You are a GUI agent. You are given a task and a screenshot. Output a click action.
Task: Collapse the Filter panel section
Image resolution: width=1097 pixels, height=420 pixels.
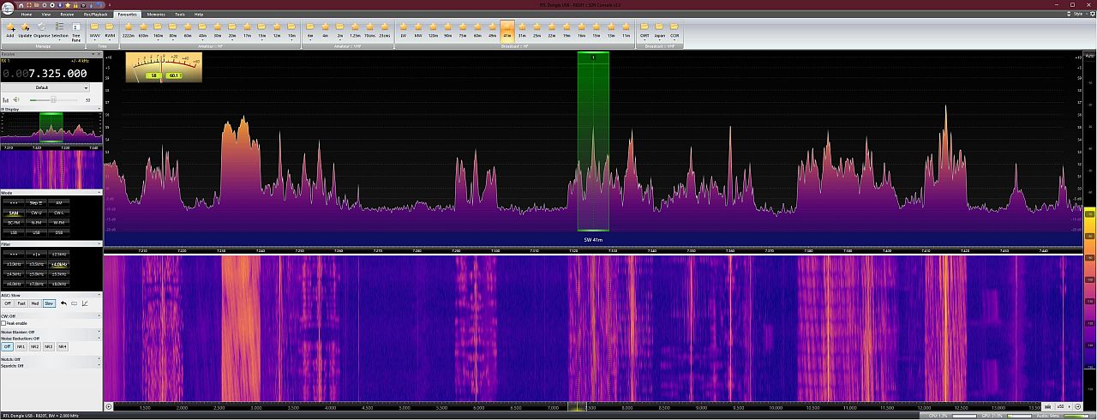coord(100,244)
